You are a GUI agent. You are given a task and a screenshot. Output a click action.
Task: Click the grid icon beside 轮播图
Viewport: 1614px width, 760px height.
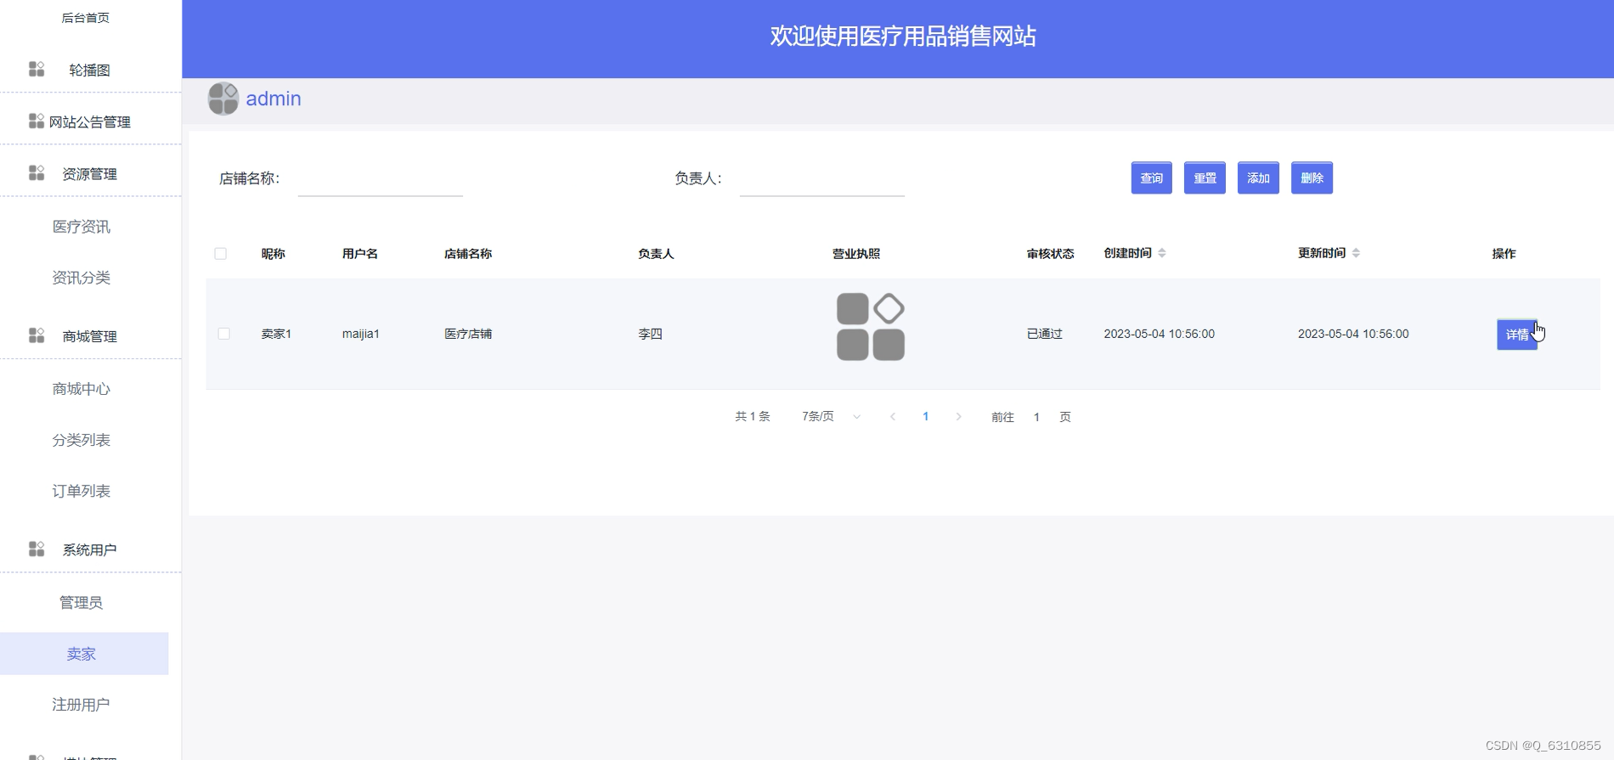tap(37, 69)
